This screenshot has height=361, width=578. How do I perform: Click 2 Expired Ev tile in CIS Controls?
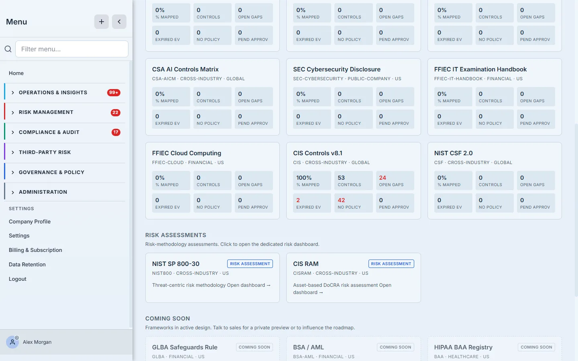pyautogui.click(x=312, y=203)
